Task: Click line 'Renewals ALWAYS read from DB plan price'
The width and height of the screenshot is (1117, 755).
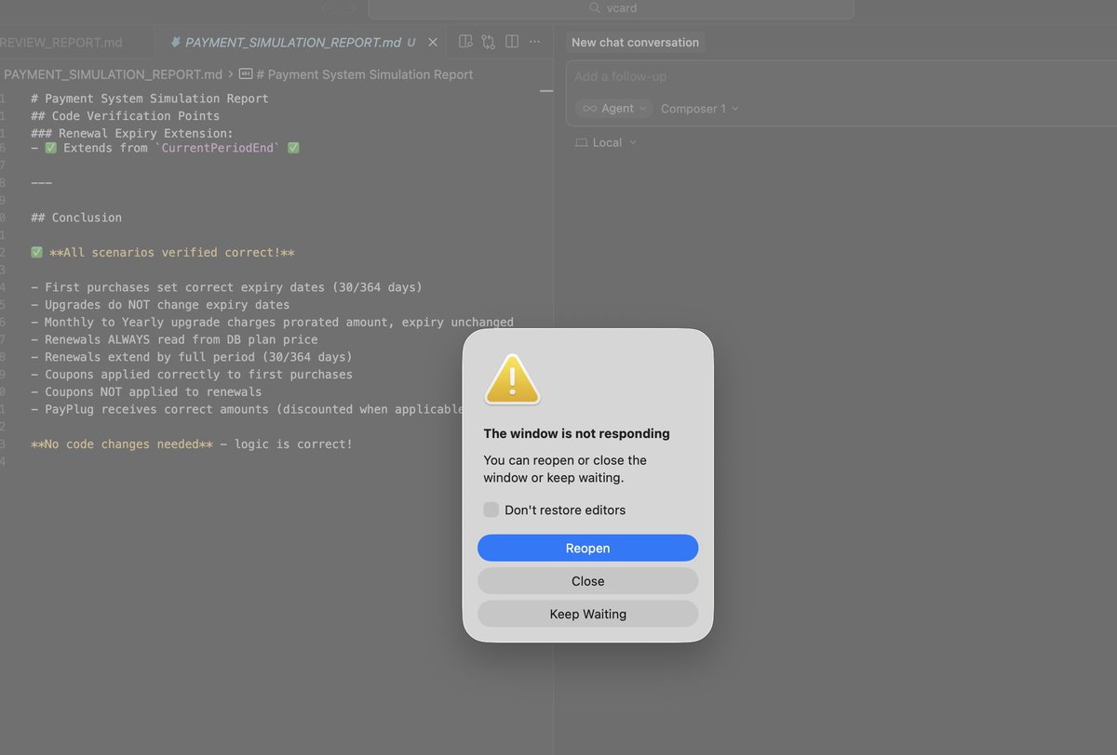Action: (174, 339)
